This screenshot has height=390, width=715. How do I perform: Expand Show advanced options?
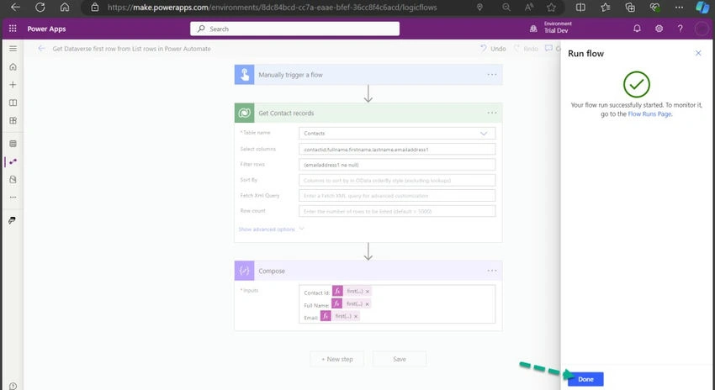(272, 229)
